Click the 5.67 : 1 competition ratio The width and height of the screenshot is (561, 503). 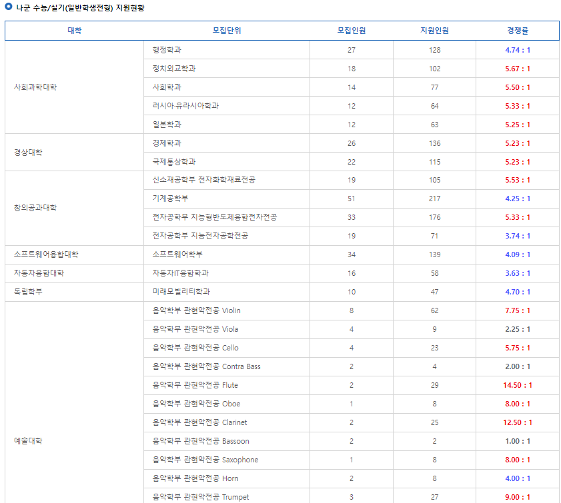click(x=518, y=69)
